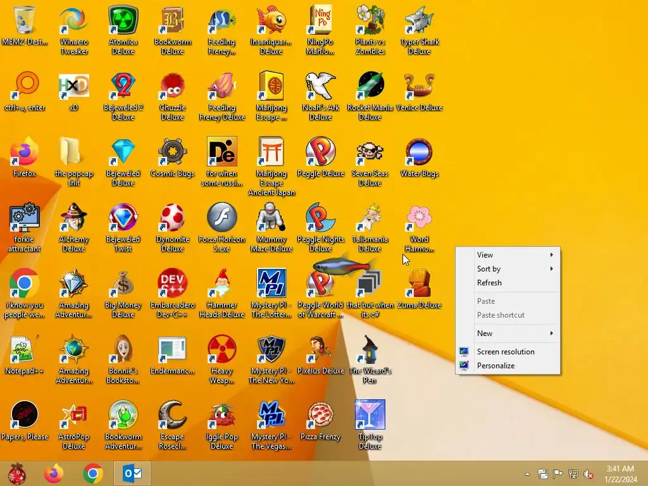The image size is (648, 486).
Task: Open Outlook from the taskbar
Action: click(132, 473)
